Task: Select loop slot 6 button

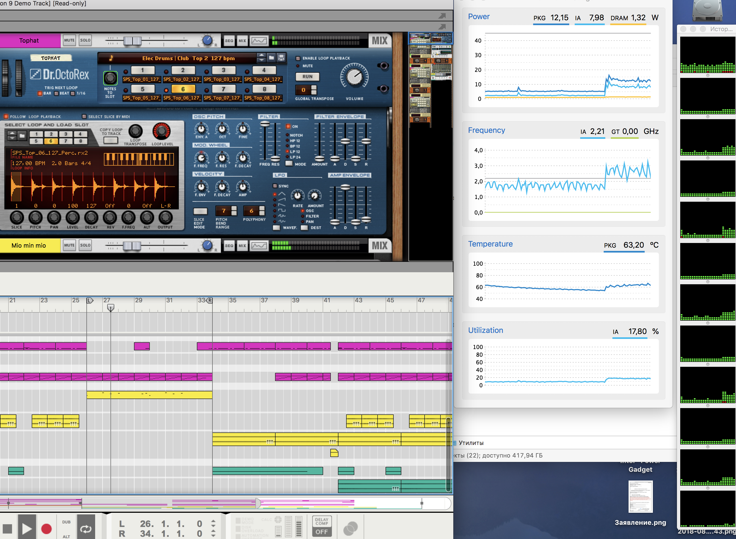Action: pos(183,89)
